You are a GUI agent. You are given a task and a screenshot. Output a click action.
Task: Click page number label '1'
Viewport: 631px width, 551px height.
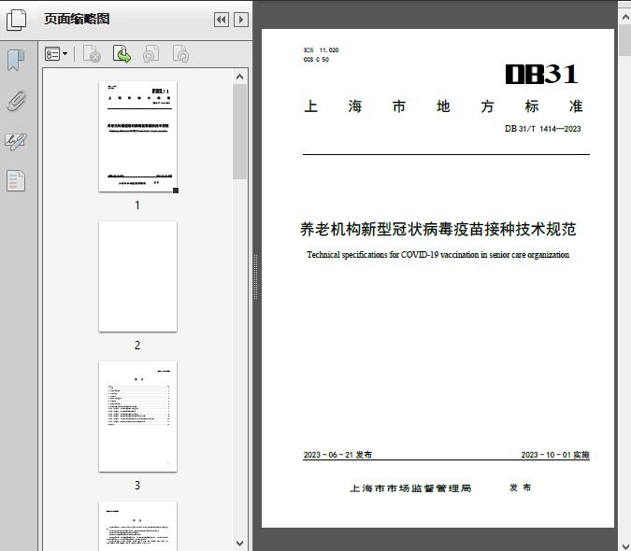[137, 205]
